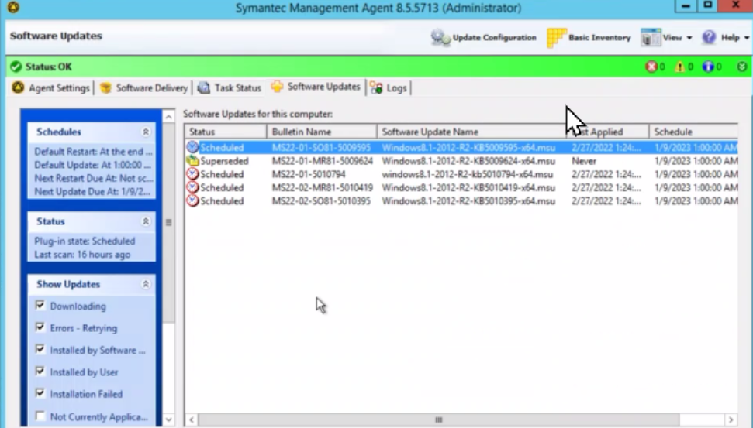Uncheck the Errors - Retrying checkbox
The width and height of the screenshot is (753, 428).
coord(40,327)
